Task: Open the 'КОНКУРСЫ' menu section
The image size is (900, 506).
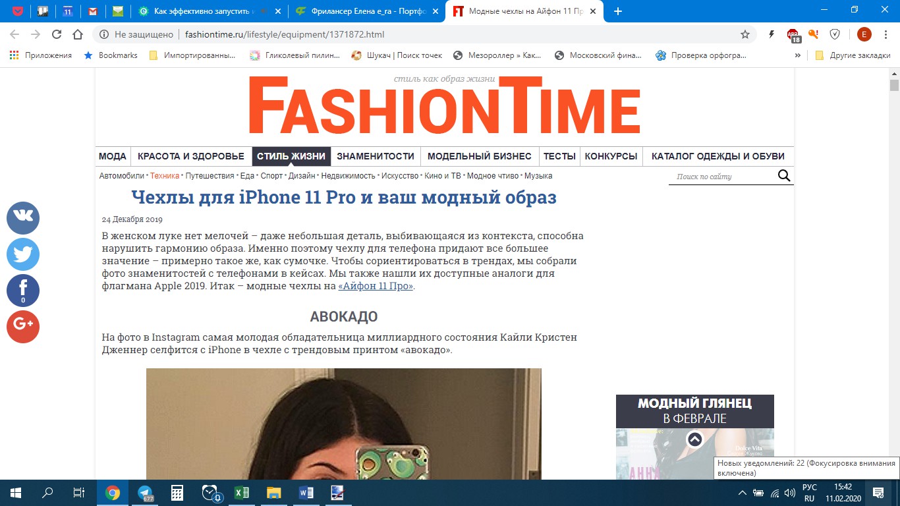Action: point(611,156)
